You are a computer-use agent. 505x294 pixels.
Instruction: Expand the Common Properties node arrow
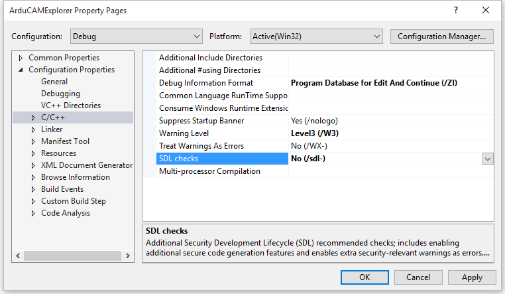click(21, 58)
